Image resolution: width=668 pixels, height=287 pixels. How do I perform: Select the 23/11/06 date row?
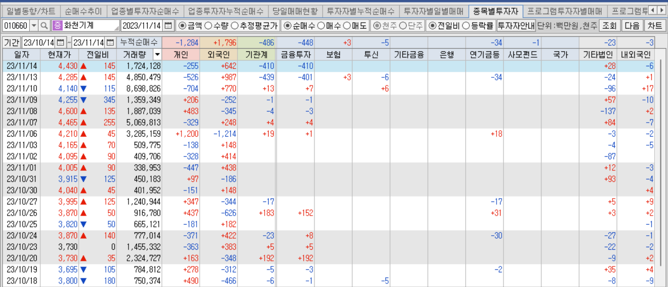tap(329, 134)
